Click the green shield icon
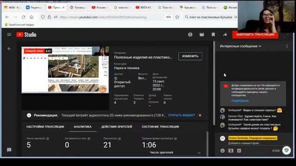The image size is (296, 166). 286,150
